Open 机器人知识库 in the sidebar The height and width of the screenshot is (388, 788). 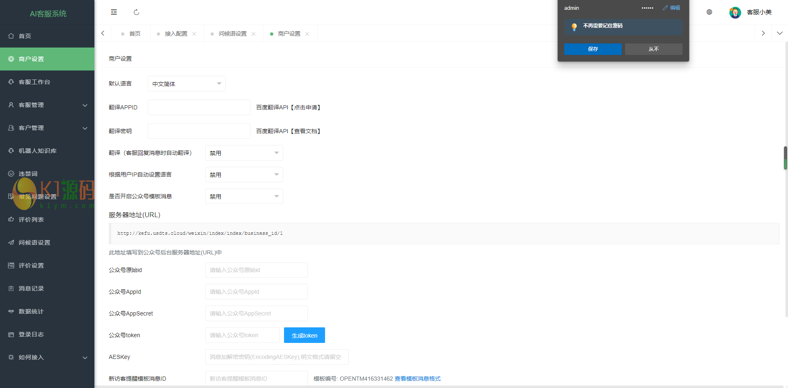(x=38, y=151)
